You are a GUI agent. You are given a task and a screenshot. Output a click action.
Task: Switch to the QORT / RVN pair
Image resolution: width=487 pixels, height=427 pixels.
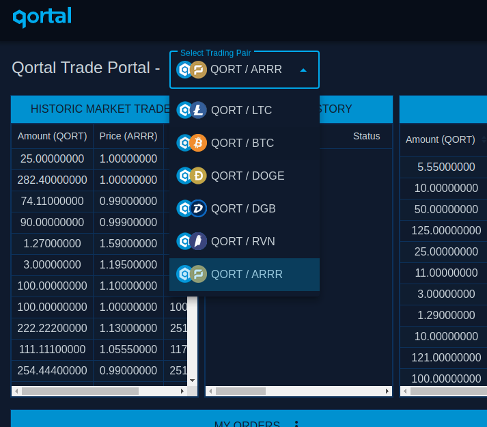click(x=245, y=241)
